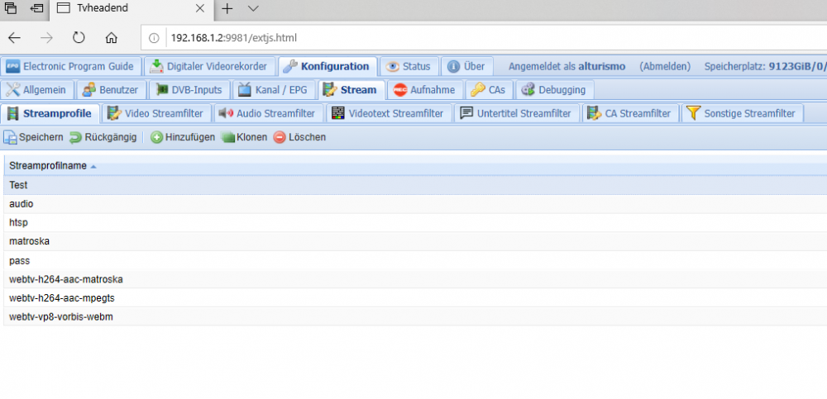The width and height of the screenshot is (827, 399).
Task: Reload the page with refresh icon
Action: [79, 37]
